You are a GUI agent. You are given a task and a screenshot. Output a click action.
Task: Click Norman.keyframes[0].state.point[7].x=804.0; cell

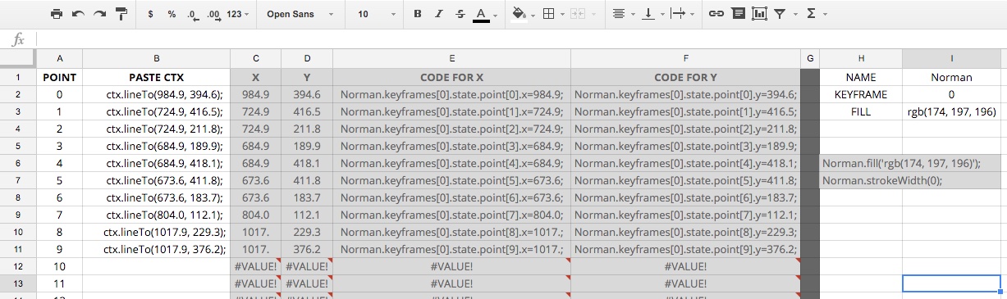(x=451, y=215)
